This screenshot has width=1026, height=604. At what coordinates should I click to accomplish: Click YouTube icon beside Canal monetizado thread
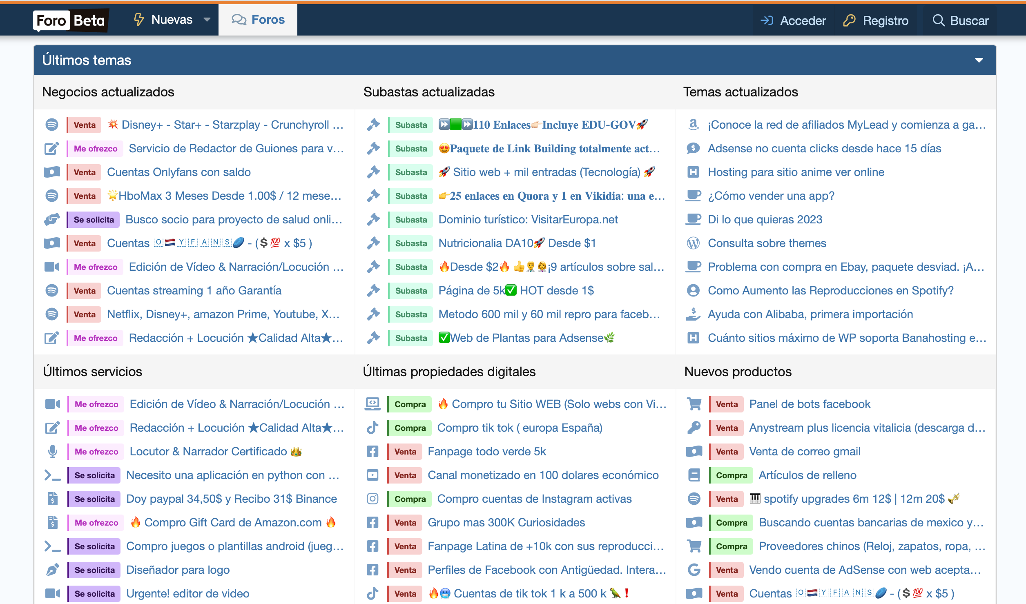pos(372,475)
